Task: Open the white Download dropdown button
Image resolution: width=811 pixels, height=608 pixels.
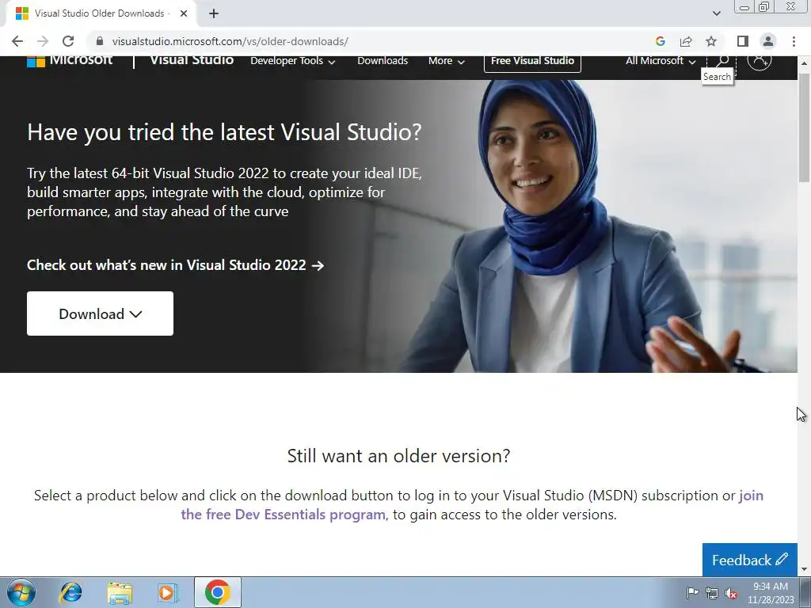Action: coord(101,313)
